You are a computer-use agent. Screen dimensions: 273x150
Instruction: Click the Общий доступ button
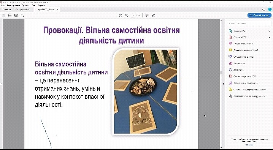point(259,15)
